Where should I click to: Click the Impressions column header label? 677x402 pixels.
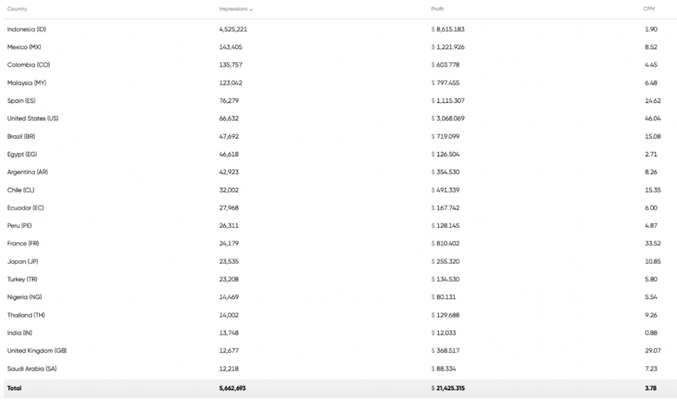coord(233,9)
